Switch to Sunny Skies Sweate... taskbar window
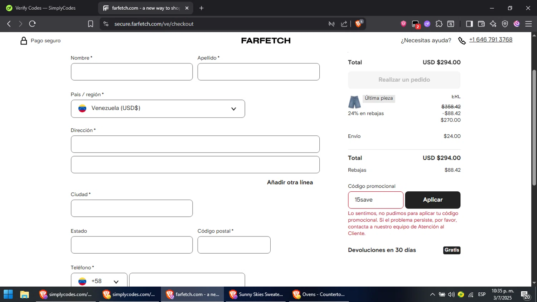537x302 pixels. pos(256,294)
